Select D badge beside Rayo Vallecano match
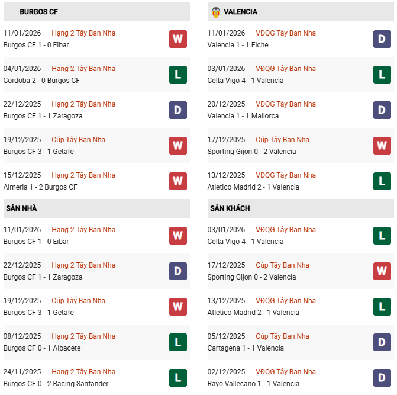Viewport: 397px width, 395px height. pyautogui.click(x=382, y=378)
